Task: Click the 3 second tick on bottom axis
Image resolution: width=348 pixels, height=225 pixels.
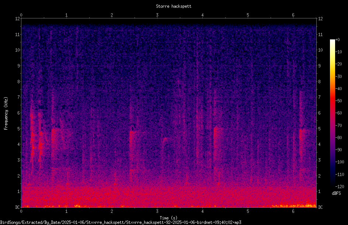Action: (157, 211)
